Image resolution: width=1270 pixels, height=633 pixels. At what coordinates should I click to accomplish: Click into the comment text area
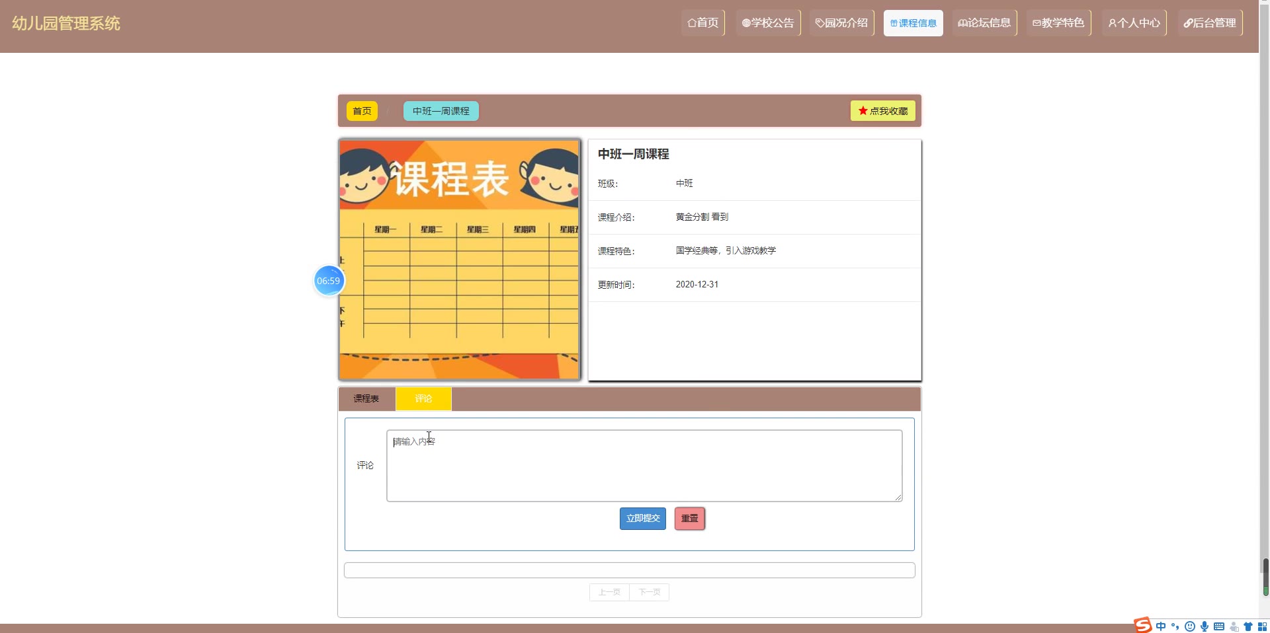tap(644, 466)
